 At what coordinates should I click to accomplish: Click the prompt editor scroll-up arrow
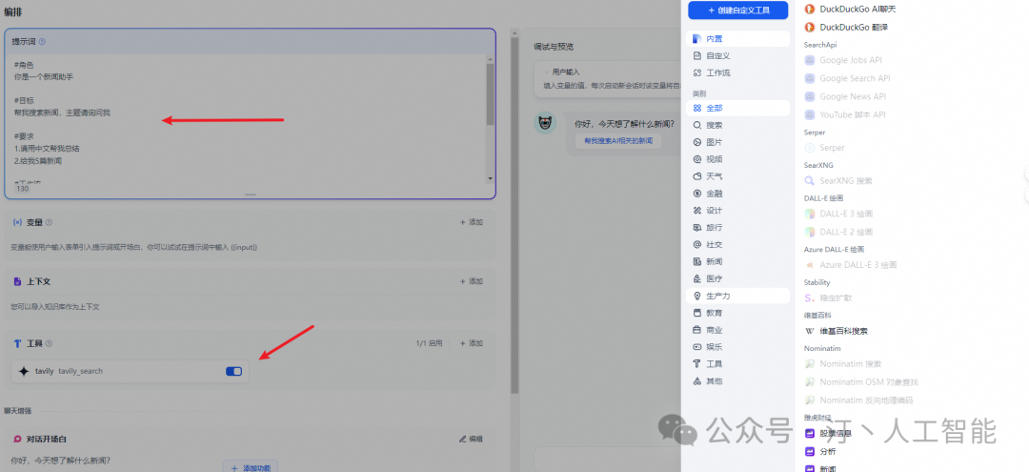[x=491, y=58]
